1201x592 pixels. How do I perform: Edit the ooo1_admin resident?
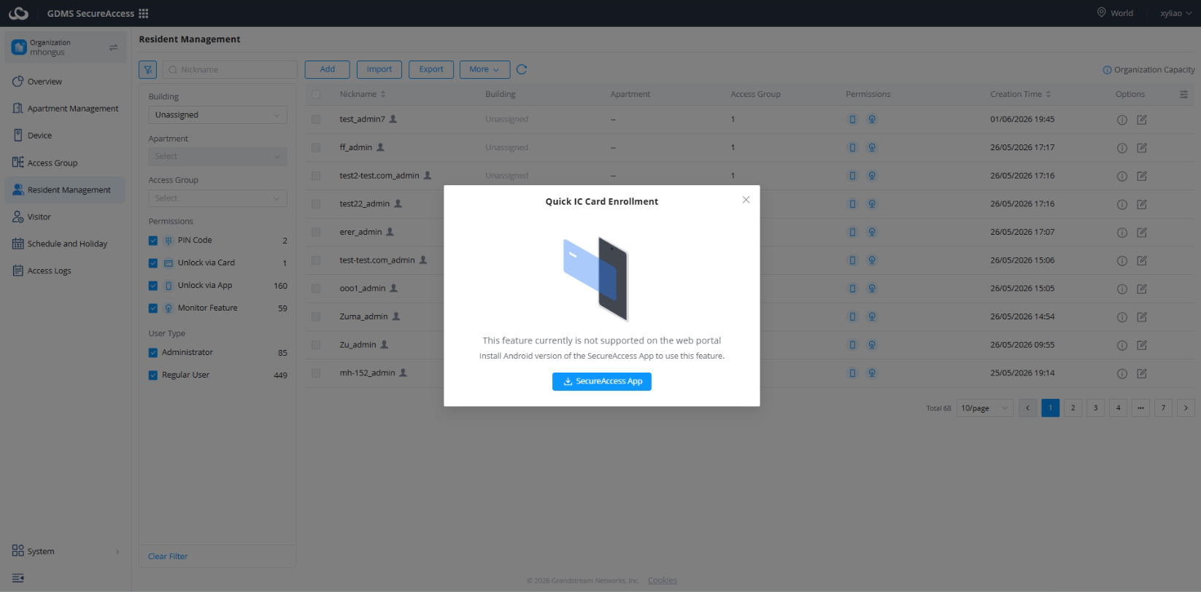pos(1142,289)
